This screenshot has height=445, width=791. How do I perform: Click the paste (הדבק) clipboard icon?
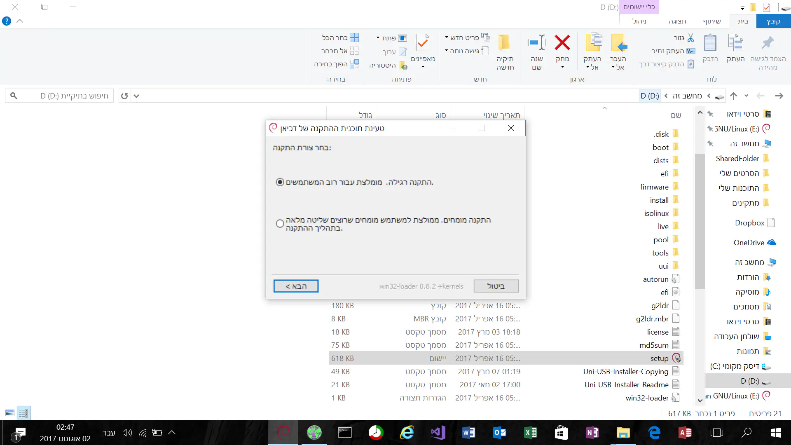point(710,43)
